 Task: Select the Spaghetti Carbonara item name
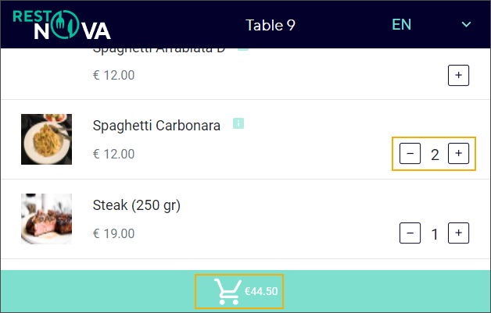coord(156,126)
